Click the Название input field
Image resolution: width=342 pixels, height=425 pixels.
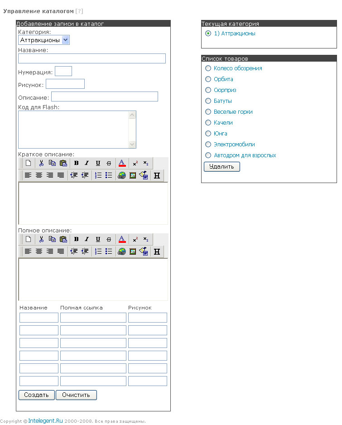point(92,58)
